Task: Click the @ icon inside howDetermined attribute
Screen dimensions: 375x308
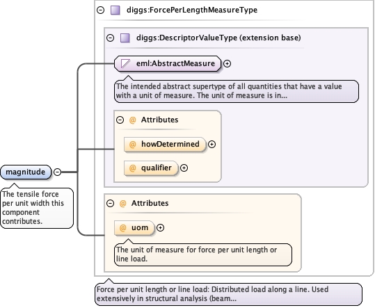Action: tap(132, 144)
